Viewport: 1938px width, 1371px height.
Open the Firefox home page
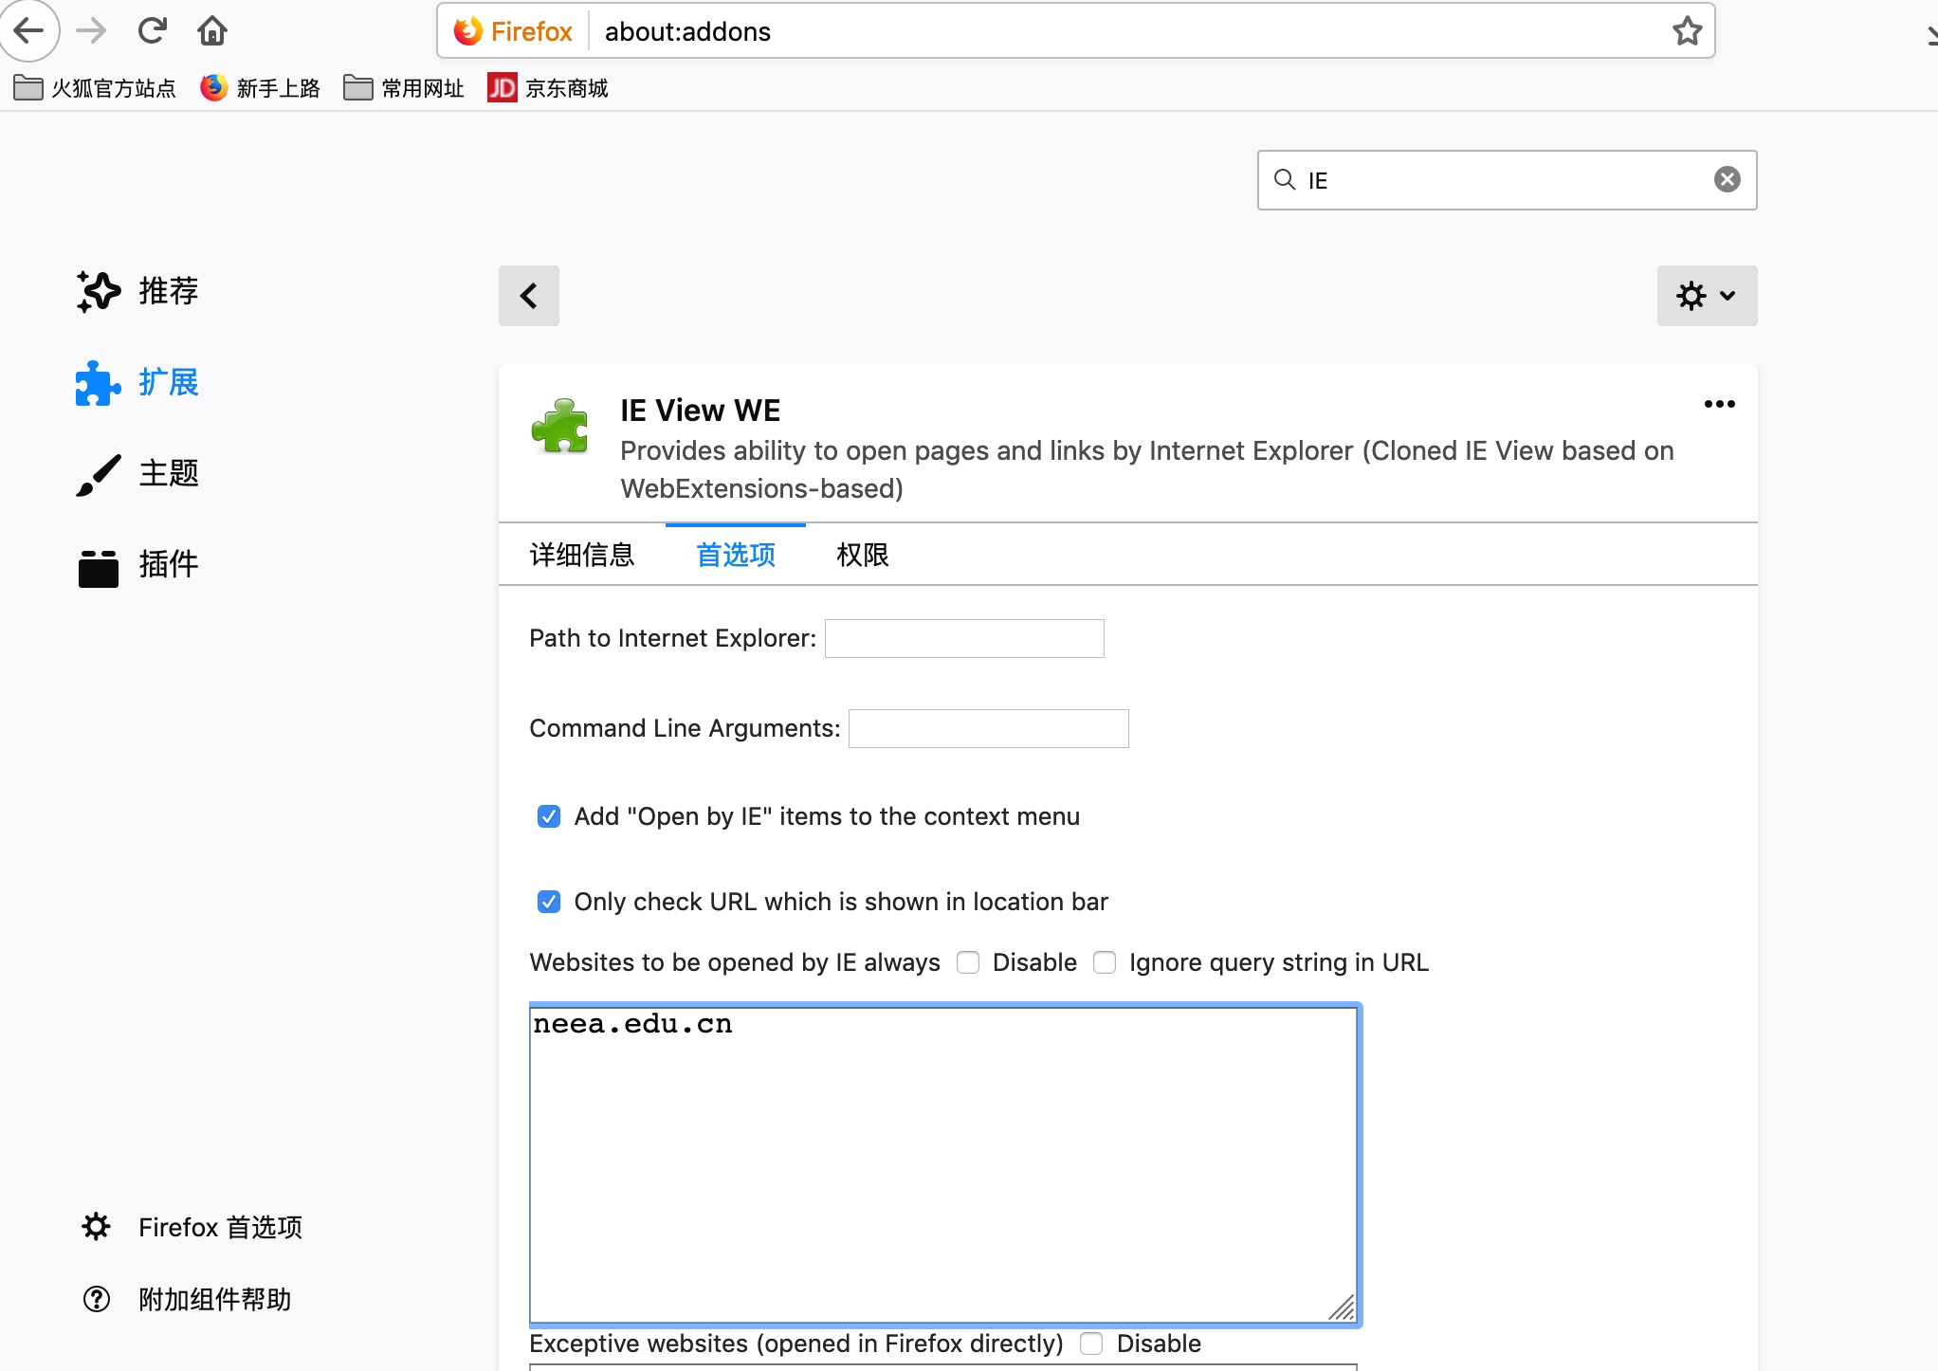[x=212, y=30]
